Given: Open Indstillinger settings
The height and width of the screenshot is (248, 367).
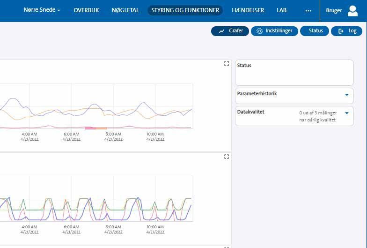Looking at the screenshot, I should (x=274, y=31).
